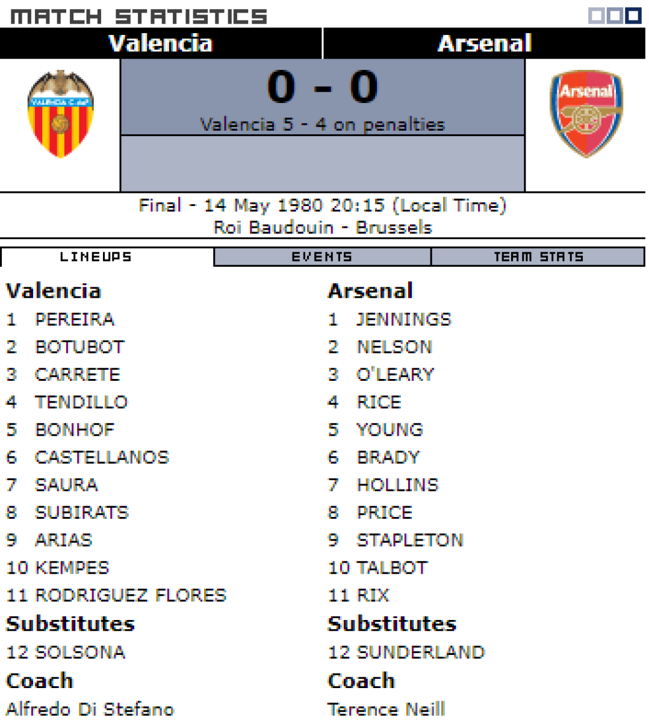
Task: Select the Lineups tab
Action: coord(96,257)
